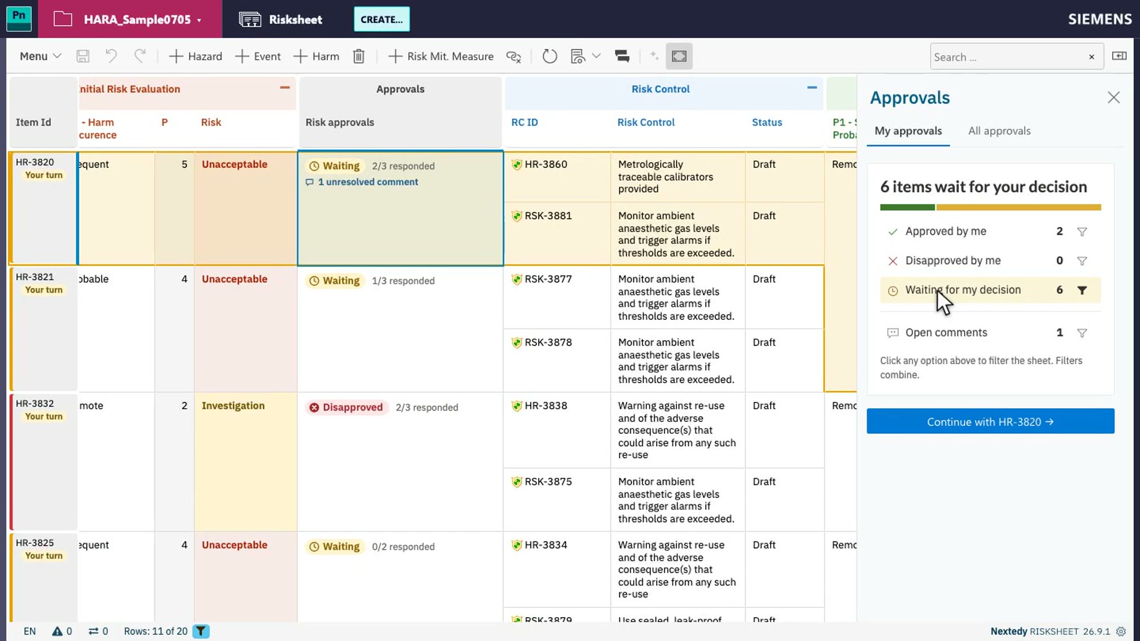Add a new Event
Image resolution: width=1140 pixels, height=641 pixels.
pos(258,56)
